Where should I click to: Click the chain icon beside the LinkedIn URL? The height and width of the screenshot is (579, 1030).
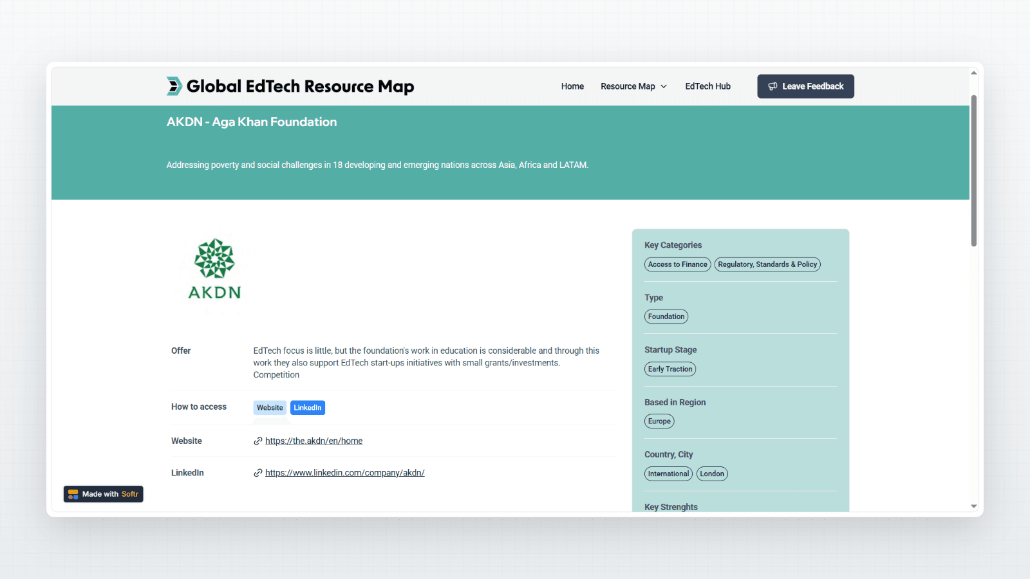coord(258,473)
